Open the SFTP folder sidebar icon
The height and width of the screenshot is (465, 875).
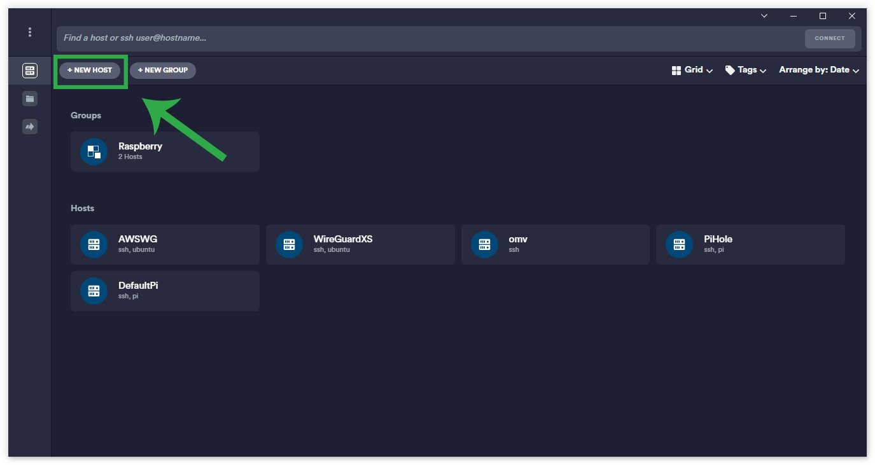pos(29,99)
